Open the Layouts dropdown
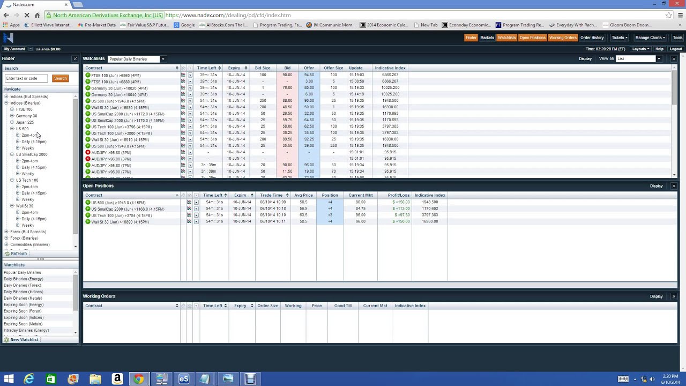This screenshot has width=686, height=386. pos(640,49)
